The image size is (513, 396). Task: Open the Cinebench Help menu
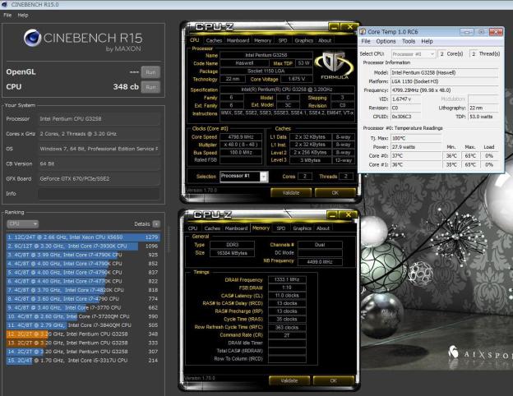pos(22,15)
